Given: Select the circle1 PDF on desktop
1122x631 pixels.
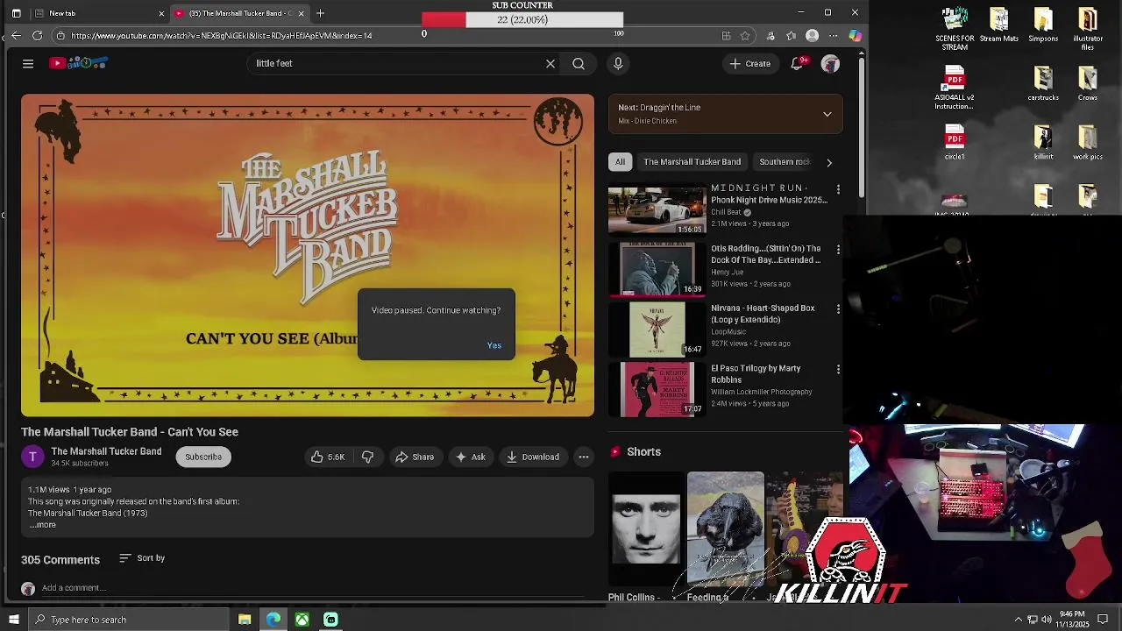Looking at the screenshot, I should pos(955,142).
